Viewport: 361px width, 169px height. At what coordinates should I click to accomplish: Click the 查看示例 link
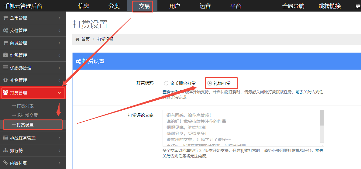[x=171, y=92]
